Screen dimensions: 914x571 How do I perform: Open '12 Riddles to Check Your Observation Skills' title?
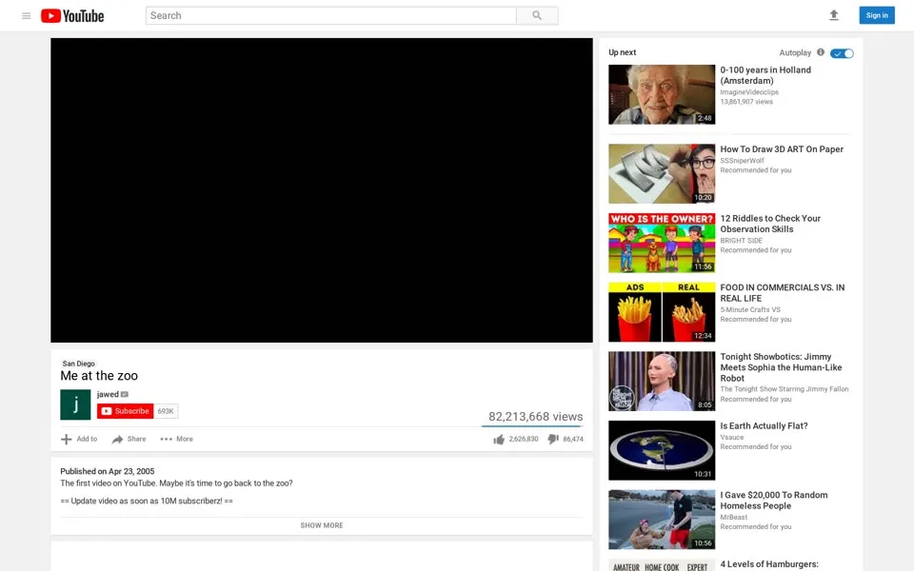[770, 224]
